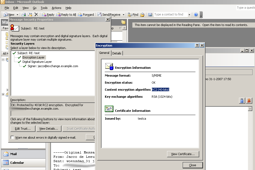The image size is (255, 170).
Task: Select 'Subject: RE: test' root layer
Action: click(28, 53)
